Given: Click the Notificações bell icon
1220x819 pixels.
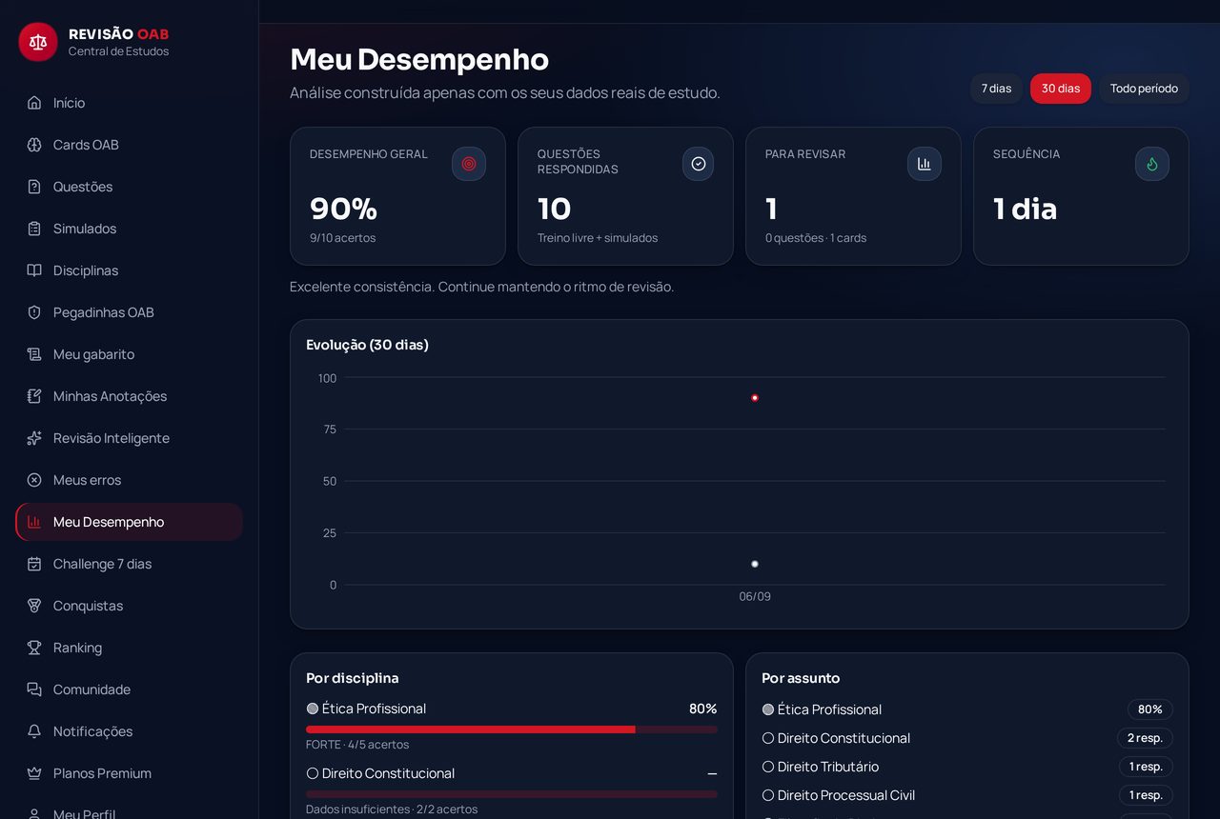Looking at the screenshot, I should pos(34,731).
